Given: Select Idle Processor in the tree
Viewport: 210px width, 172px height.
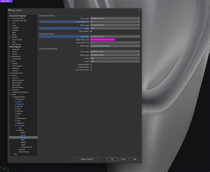Looking at the screenshot, I should pos(17,66).
